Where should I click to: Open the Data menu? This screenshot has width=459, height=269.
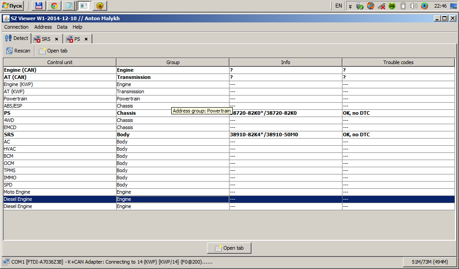62,27
